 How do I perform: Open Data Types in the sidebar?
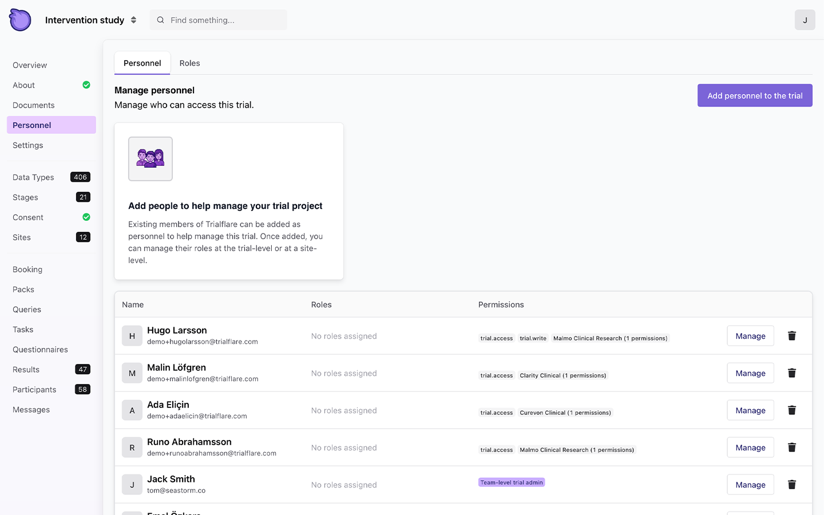[x=51, y=177]
